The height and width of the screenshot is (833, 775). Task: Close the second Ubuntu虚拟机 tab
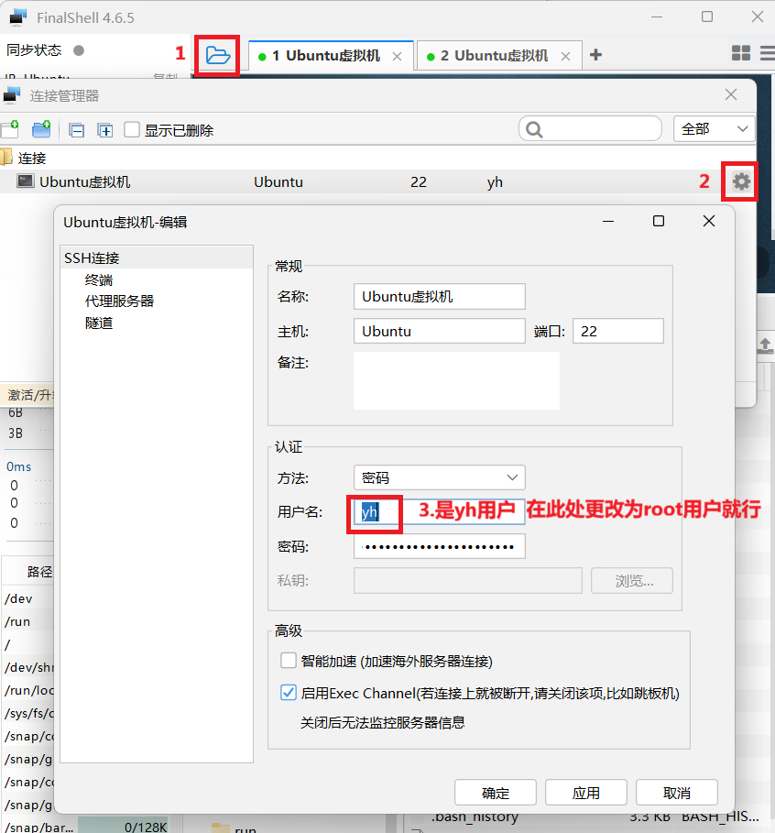pyautogui.click(x=566, y=56)
